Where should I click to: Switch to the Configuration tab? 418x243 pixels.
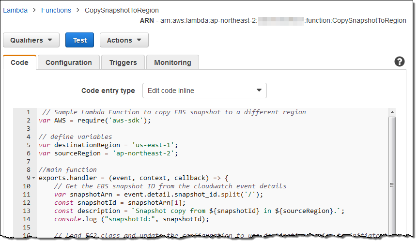click(68, 62)
